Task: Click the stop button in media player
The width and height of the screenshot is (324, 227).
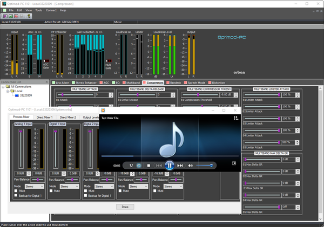Action: (x=148, y=166)
